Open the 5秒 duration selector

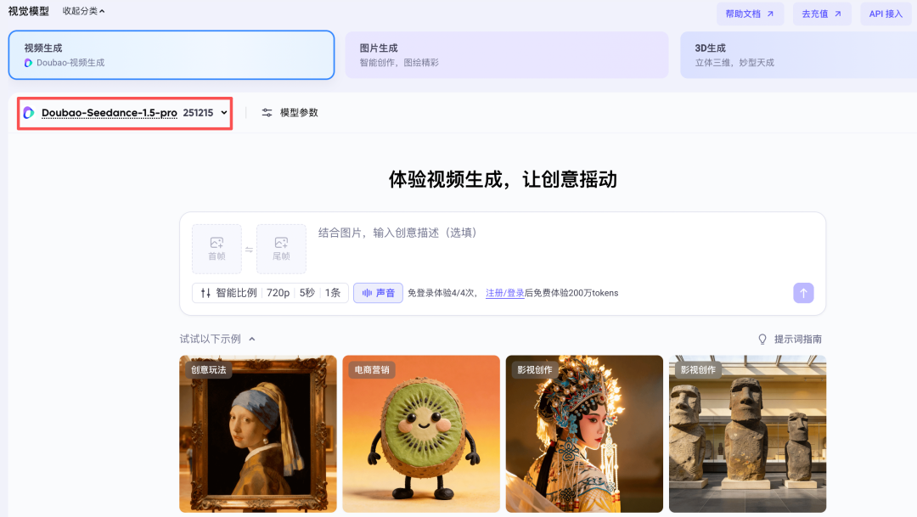pos(307,293)
